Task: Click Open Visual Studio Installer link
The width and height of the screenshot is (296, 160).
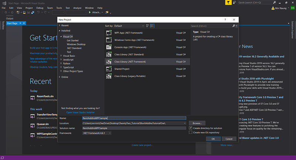Action: coord(80,112)
